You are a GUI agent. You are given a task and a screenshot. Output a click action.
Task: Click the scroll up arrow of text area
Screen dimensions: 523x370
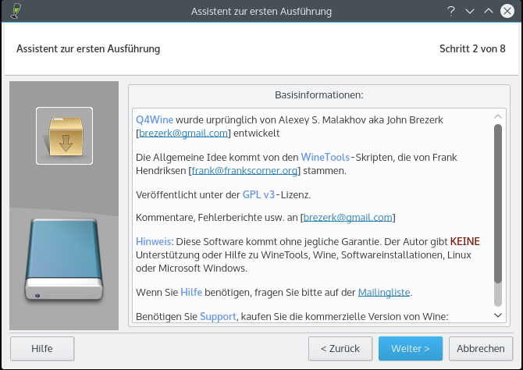click(x=498, y=117)
